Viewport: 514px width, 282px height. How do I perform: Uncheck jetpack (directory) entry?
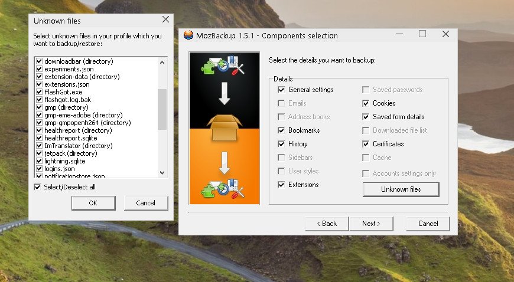click(40, 153)
